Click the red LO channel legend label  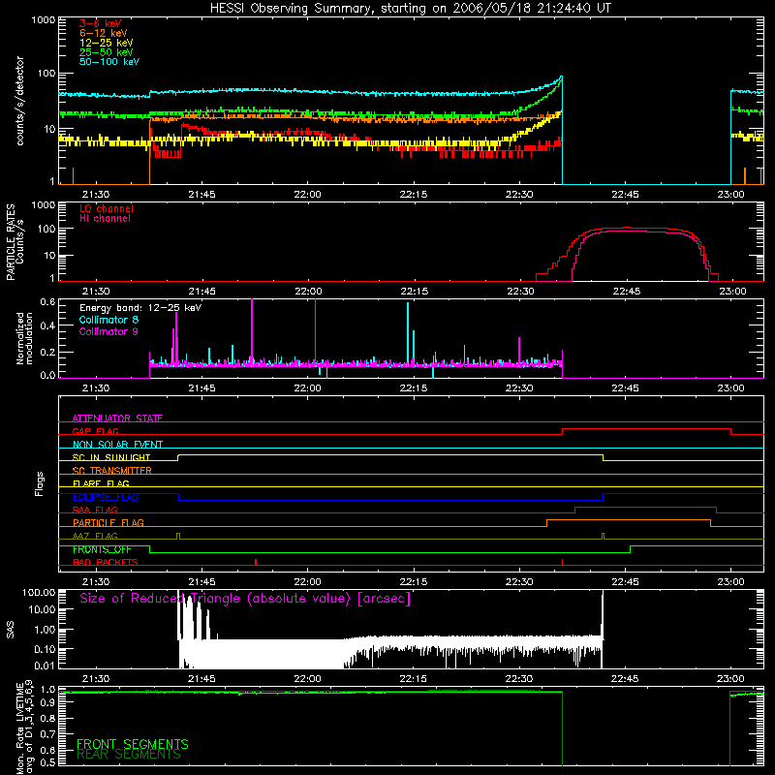tap(107, 208)
